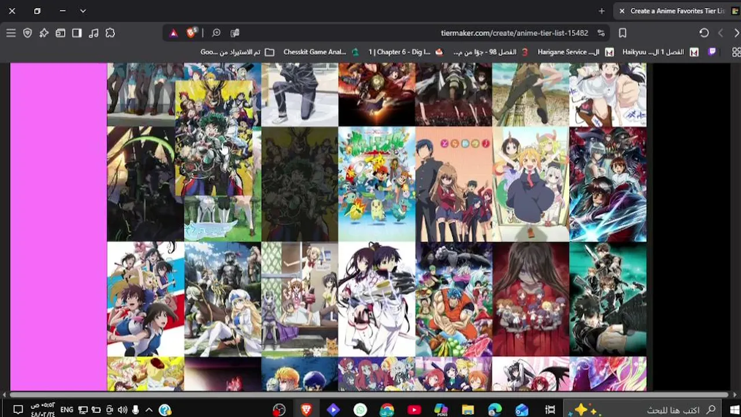Open the apps grid bookmark icon
741x417 pixels.
tap(736, 52)
